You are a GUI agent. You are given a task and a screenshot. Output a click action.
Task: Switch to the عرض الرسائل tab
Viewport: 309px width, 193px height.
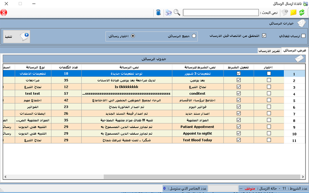coord(294,51)
